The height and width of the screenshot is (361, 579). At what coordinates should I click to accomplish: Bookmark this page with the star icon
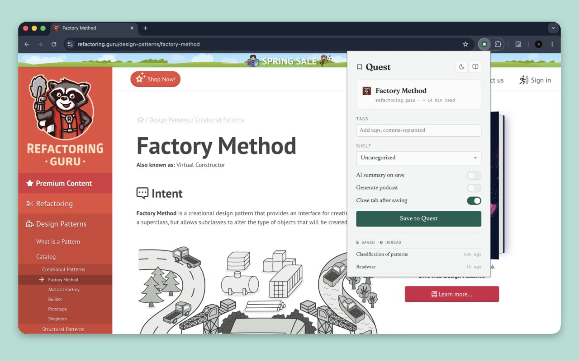coord(465,44)
